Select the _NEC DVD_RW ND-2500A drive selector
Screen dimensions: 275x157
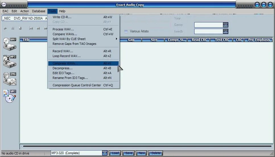[x=24, y=18]
